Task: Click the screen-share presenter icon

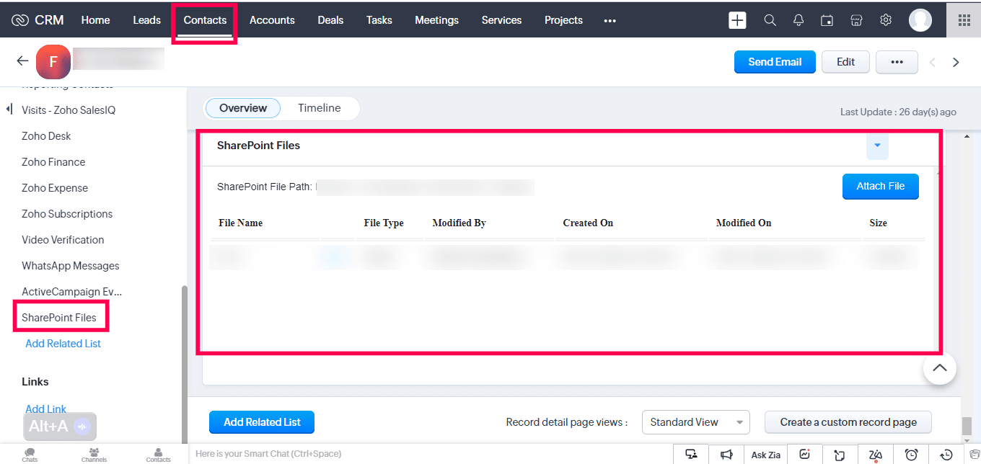Action: coord(691,455)
